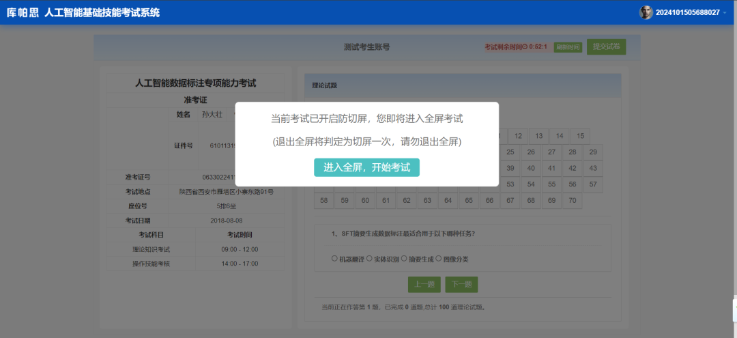Click the exam title 人工智能数据标注专项能力考试
The width and height of the screenshot is (737, 338).
[x=196, y=83]
